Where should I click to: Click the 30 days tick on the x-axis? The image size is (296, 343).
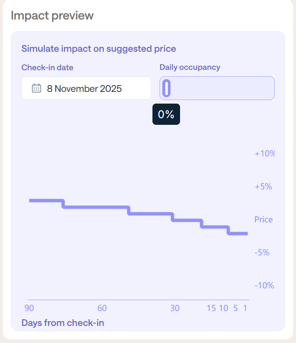pos(175,308)
